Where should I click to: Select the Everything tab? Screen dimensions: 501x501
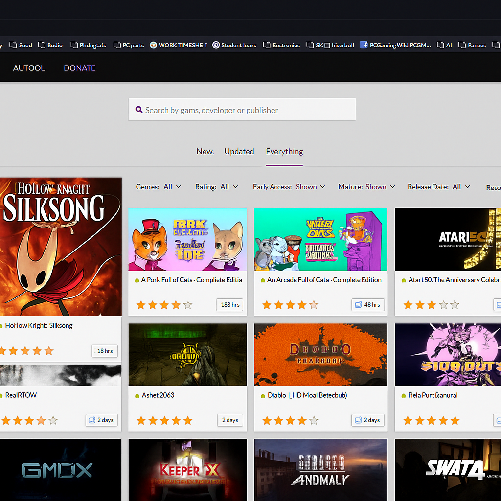click(284, 152)
